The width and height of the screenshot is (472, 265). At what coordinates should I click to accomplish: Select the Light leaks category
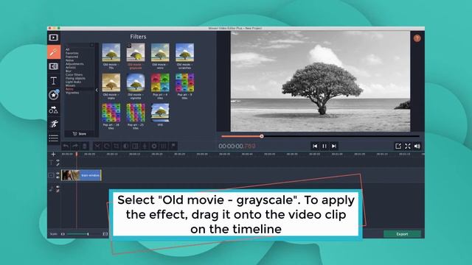(73, 82)
